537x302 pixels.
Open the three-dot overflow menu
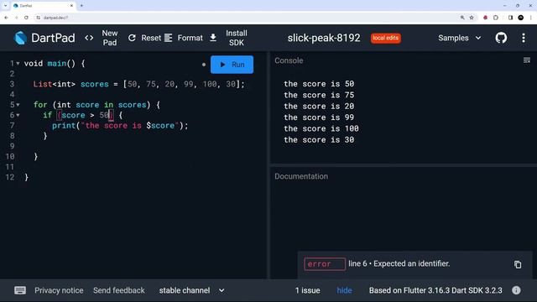click(x=524, y=38)
